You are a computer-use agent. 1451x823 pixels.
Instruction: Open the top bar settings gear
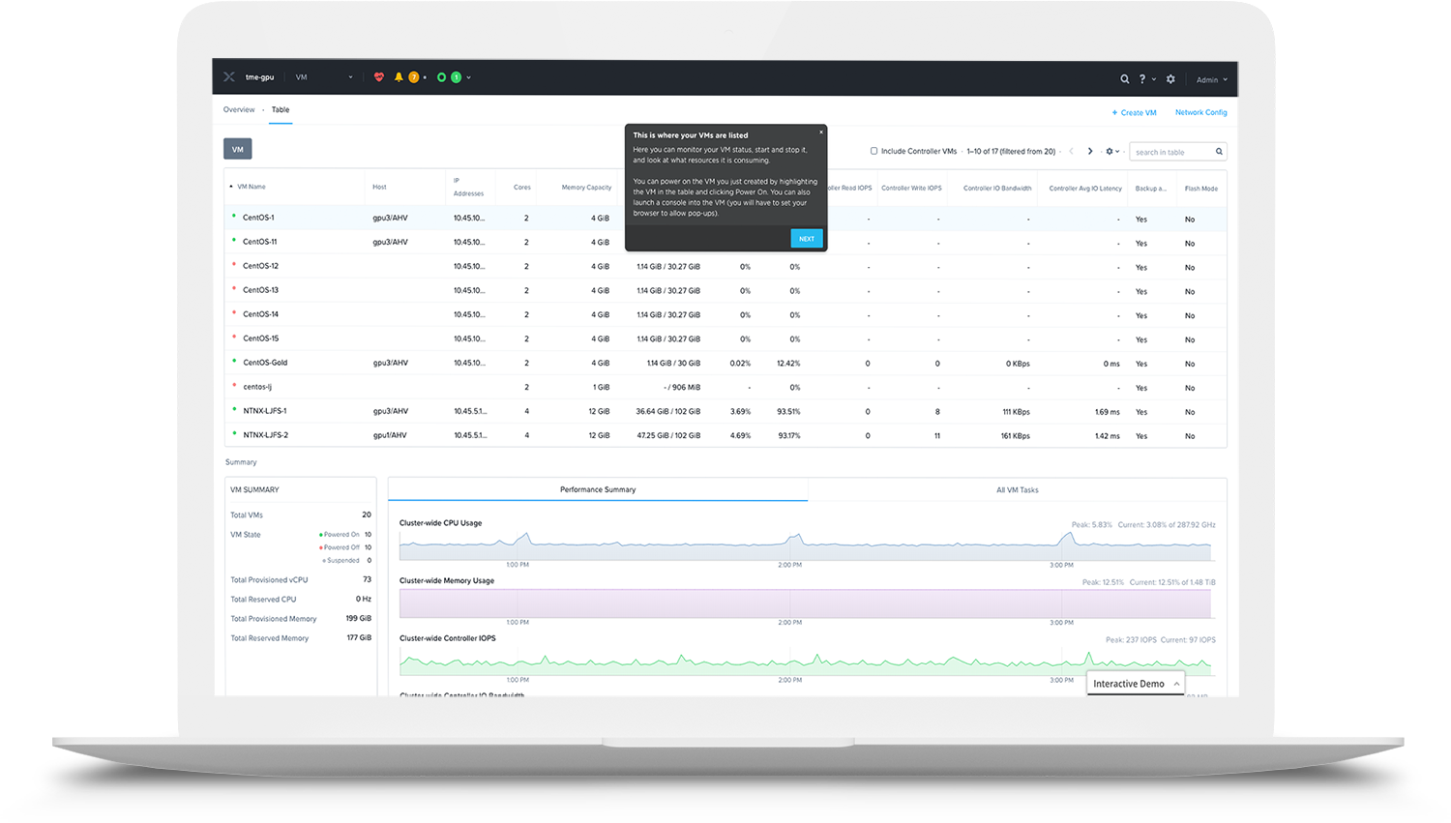pos(1170,79)
